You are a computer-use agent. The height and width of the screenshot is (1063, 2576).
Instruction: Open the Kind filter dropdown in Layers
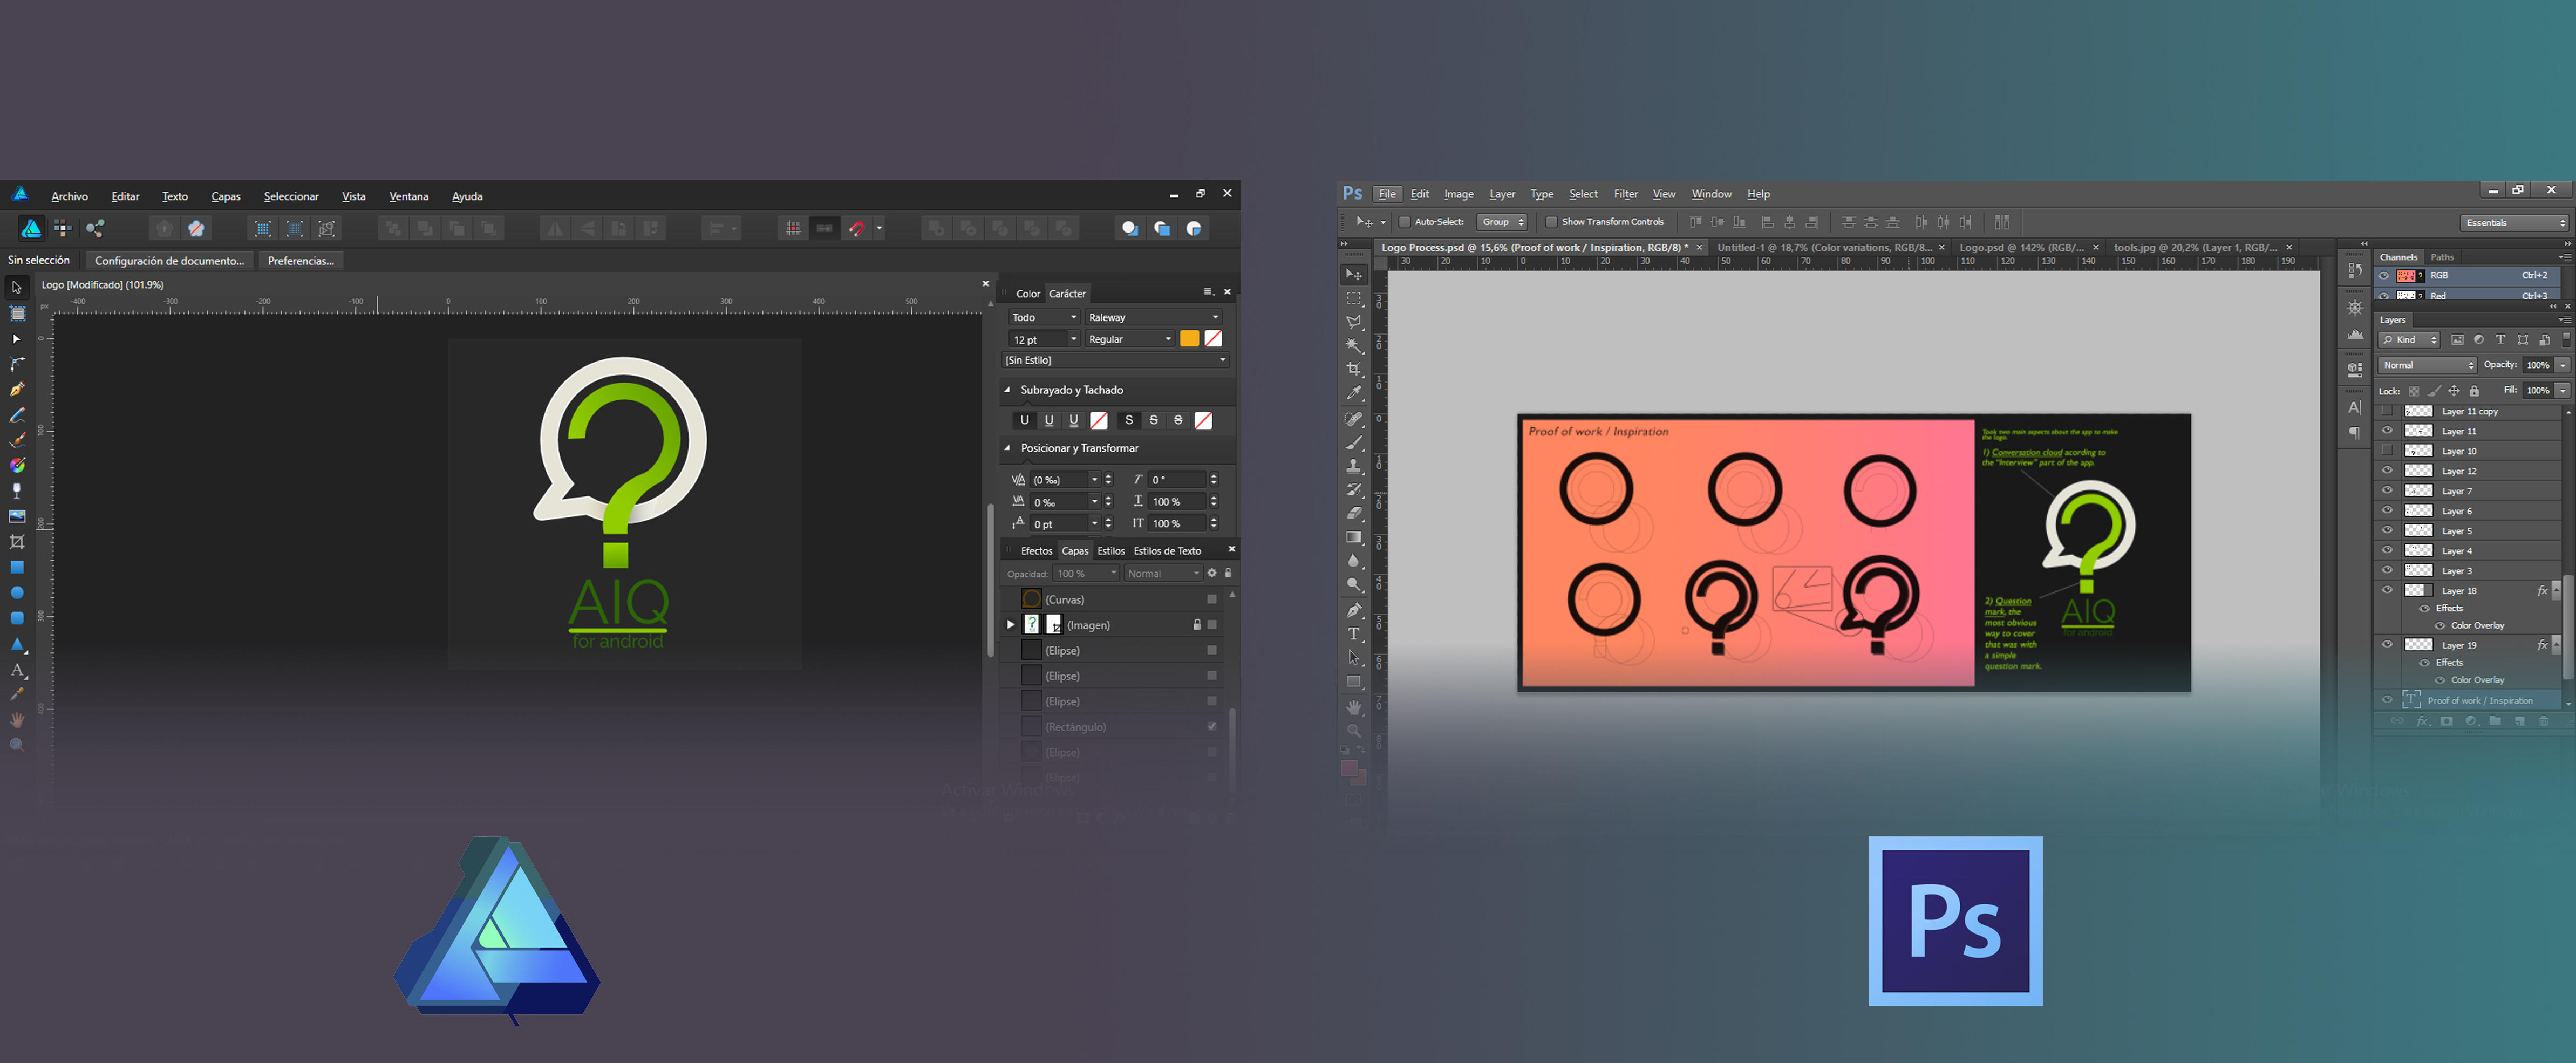tap(2409, 340)
